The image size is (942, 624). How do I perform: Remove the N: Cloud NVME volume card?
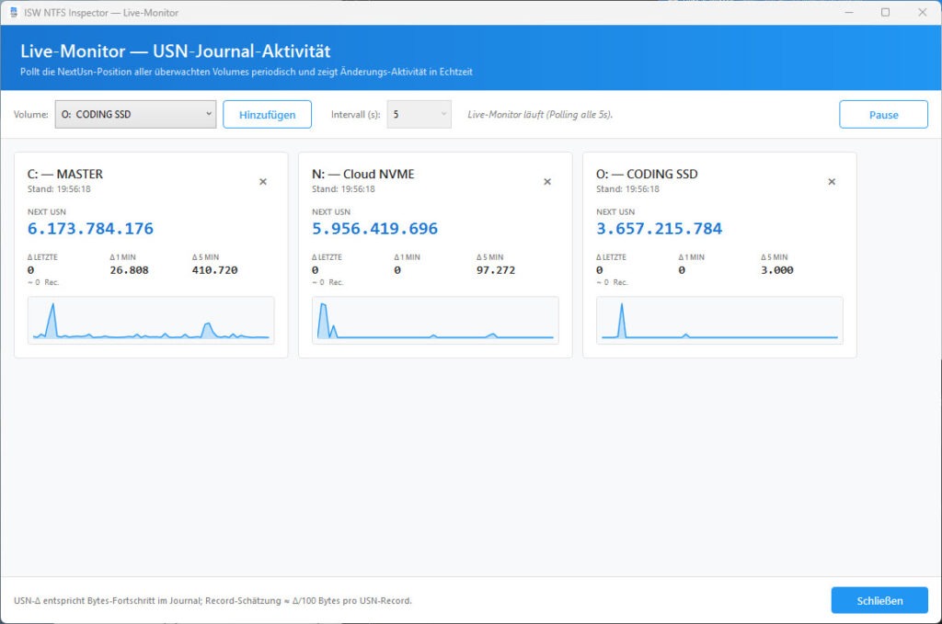pos(547,182)
